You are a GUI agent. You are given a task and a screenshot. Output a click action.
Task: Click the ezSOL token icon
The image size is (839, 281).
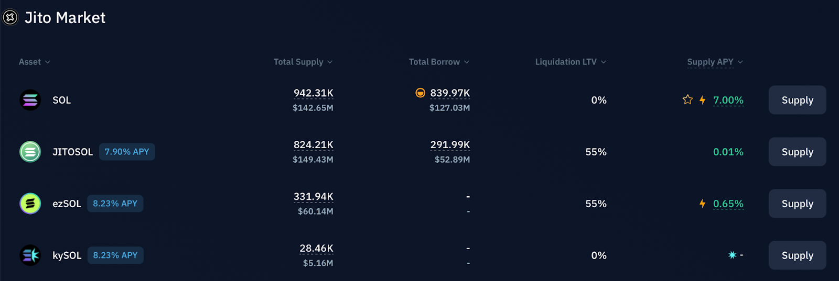point(30,204)
